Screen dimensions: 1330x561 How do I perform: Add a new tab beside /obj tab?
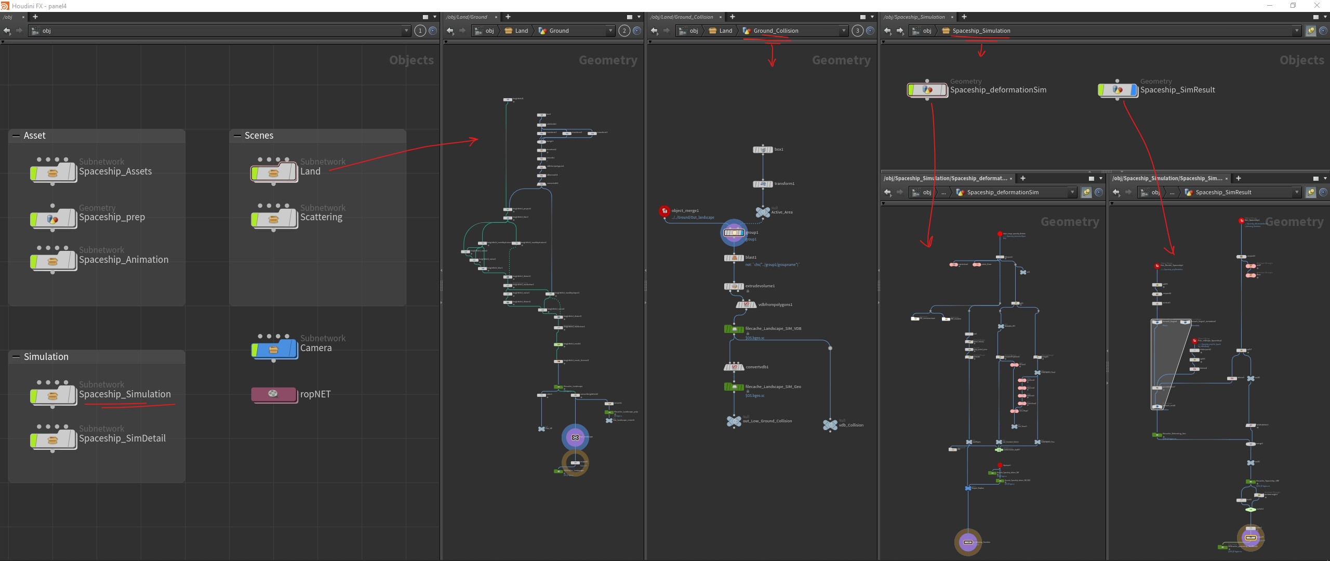[x=35, y=17]
